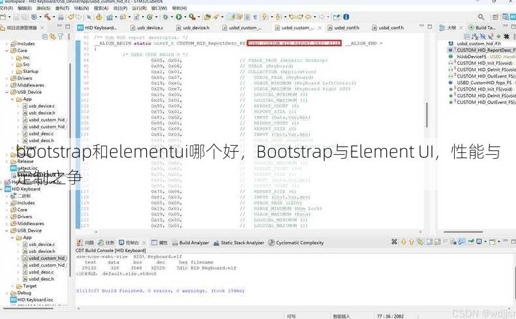The height and width of the screenshot is (319, 516).
Task: Click Sort alphabetically icon in outline panel
Action: [x=476, y=36]
